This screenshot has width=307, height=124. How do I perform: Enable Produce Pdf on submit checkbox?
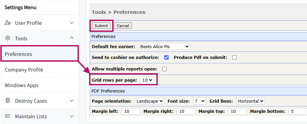coord(234,58)
